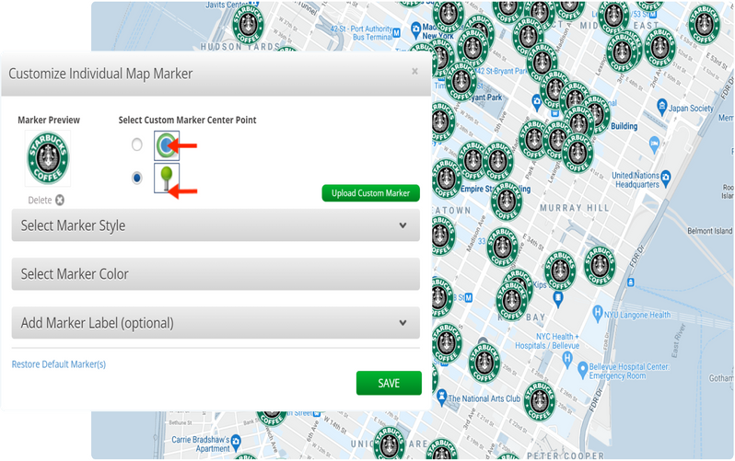Click the National Arts Club map pin
Image resolution: width=735 pixels, height=461 pixels.
441,397
